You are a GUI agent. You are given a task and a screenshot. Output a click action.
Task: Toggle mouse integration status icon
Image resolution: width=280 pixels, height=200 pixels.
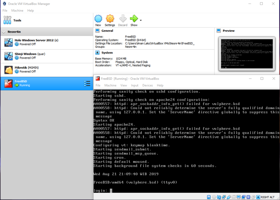[x=253, y=197]
